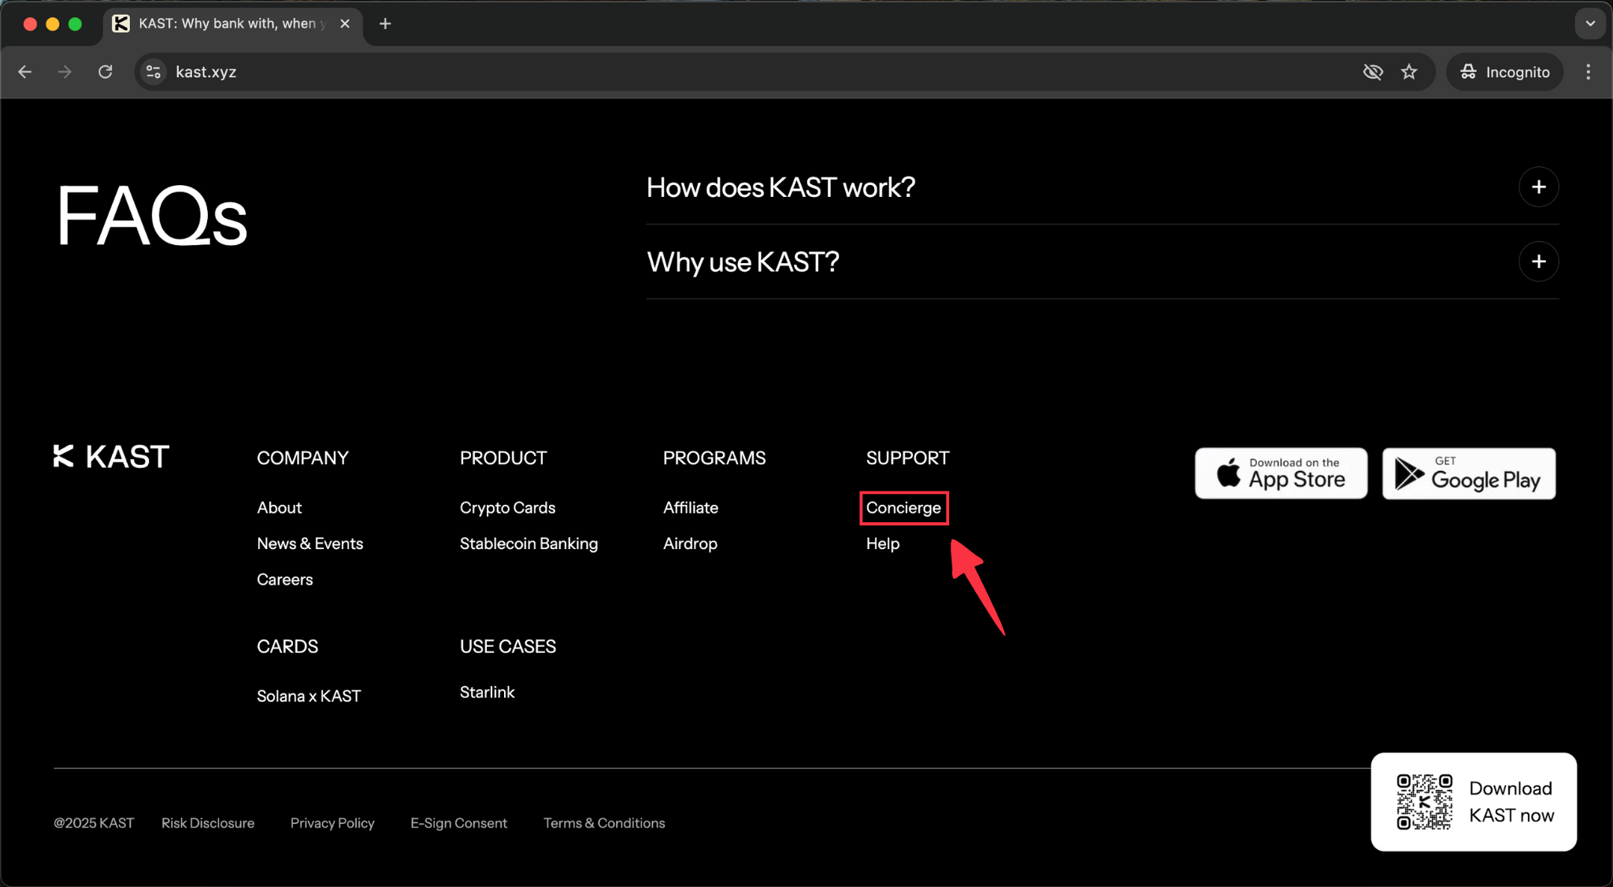Expand the 'How does KAST work?' FAQ answer
Screen dimensions: 1613x887
(1539, 187)
